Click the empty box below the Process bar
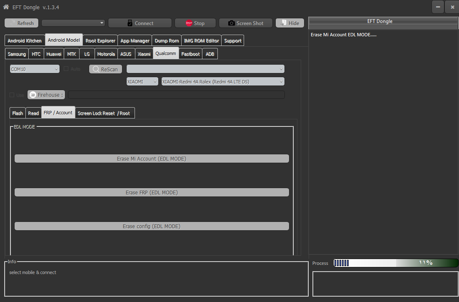459x302 pixels. (385, 284)
